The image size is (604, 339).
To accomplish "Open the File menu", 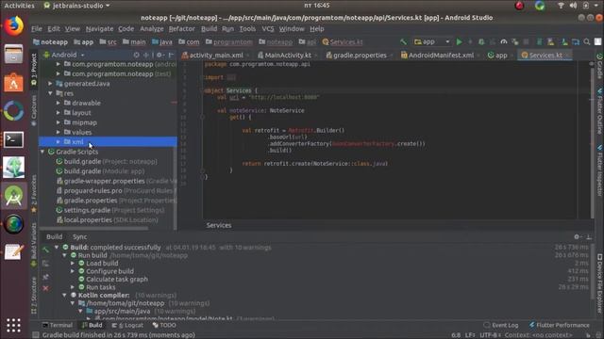I will click(x=37, y=29).
